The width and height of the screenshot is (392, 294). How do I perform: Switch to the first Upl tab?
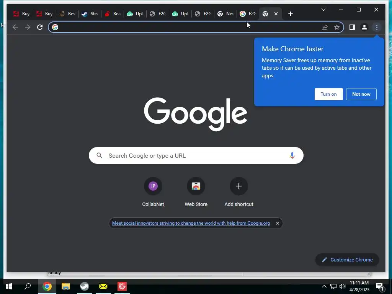coord(135,14)
